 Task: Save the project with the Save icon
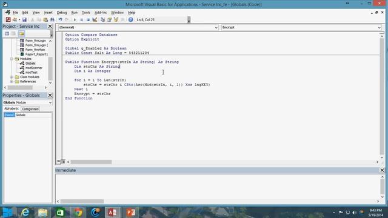click(24, 19)
